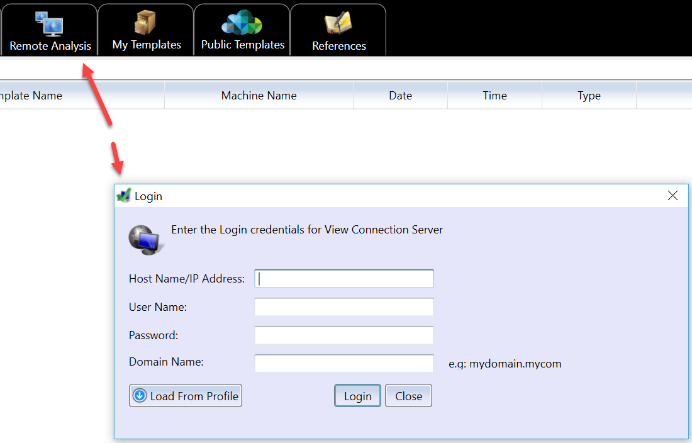The image size is (692, 443).
Task: Select the Remote Analysis icon
Action: coord(50,23)
